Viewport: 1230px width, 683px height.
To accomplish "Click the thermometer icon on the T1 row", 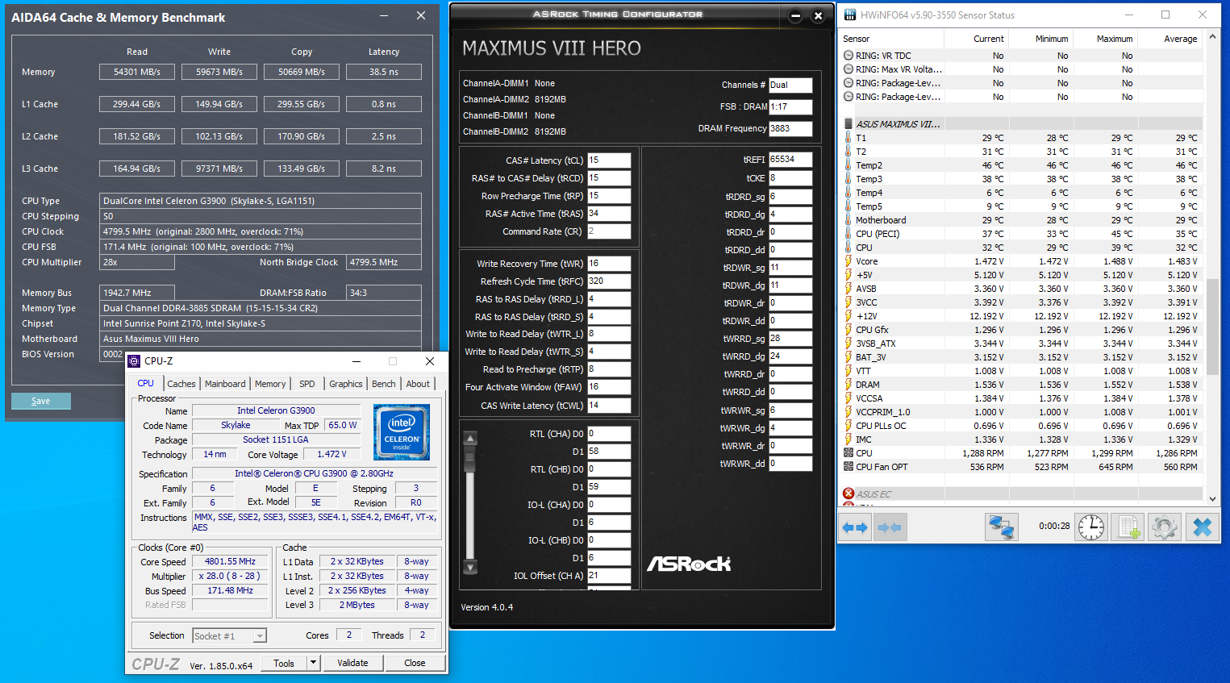I will (848, 138).
